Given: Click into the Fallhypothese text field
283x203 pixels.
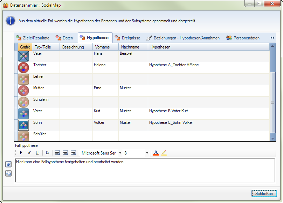Looking at the screenshot, I should [145, 171].
